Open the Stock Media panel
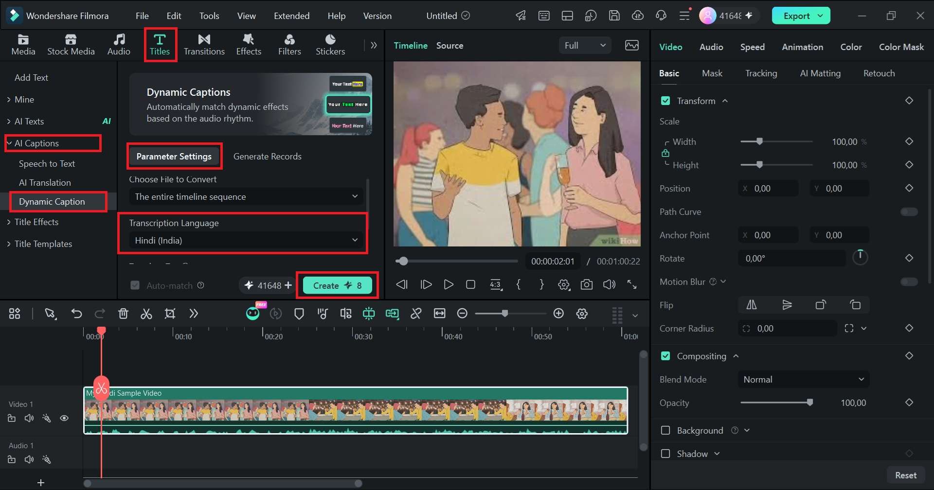 pos(71,45)
